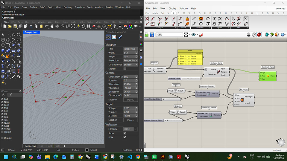Screen dimensions: 287x161
Task: Toggle the Gray wallpaper checkbox
Action: 125,137
